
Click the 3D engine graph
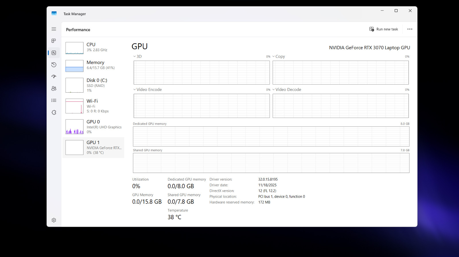(202, 73)
